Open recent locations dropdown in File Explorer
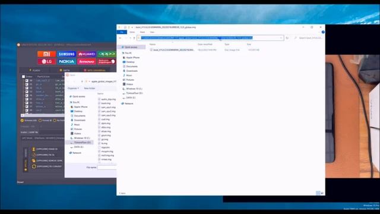The height and width of the screenshot is (214, 380). point(131,38)
